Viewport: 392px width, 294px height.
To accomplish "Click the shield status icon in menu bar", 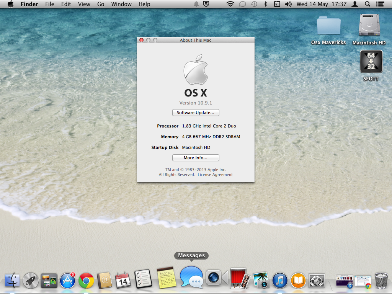I will click(206, 4).
